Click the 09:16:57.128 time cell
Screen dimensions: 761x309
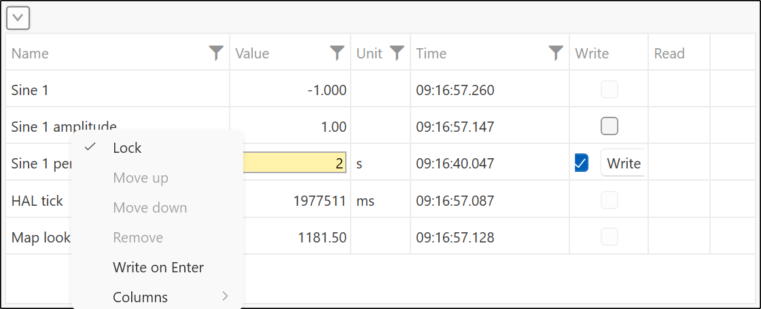pos(490,237)
